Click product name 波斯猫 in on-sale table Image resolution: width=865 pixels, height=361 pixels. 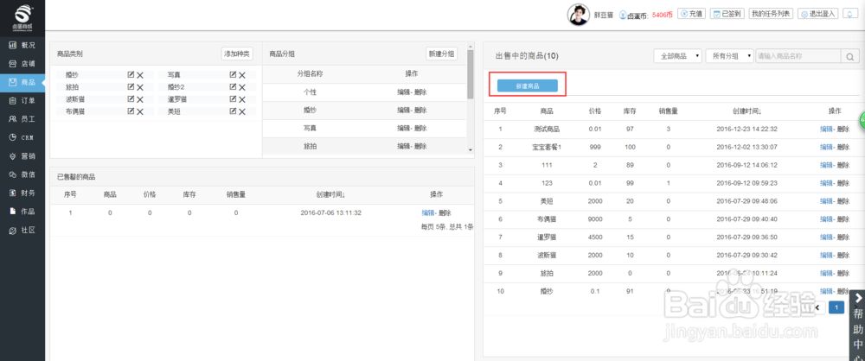click(x=547, y=256)
